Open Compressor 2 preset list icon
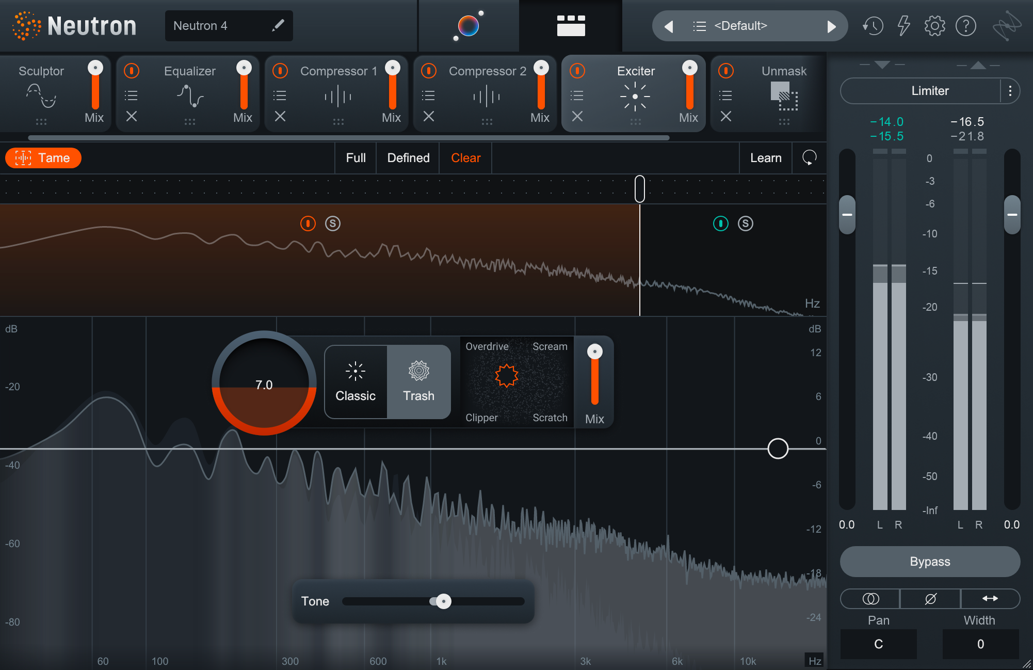Image resolution: width=1033 pixels, height=670 pixels. [x=428, y=95]
